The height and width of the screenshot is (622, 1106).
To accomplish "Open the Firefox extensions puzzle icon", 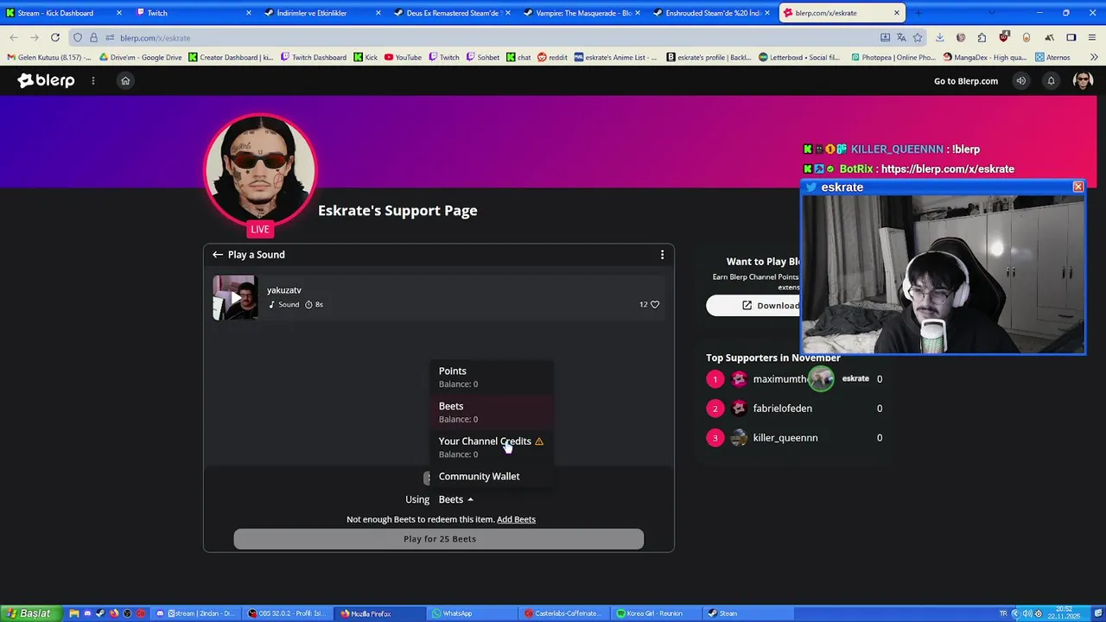I will click(982, 38).
